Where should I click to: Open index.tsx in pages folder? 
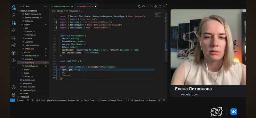tap(29, 49)
